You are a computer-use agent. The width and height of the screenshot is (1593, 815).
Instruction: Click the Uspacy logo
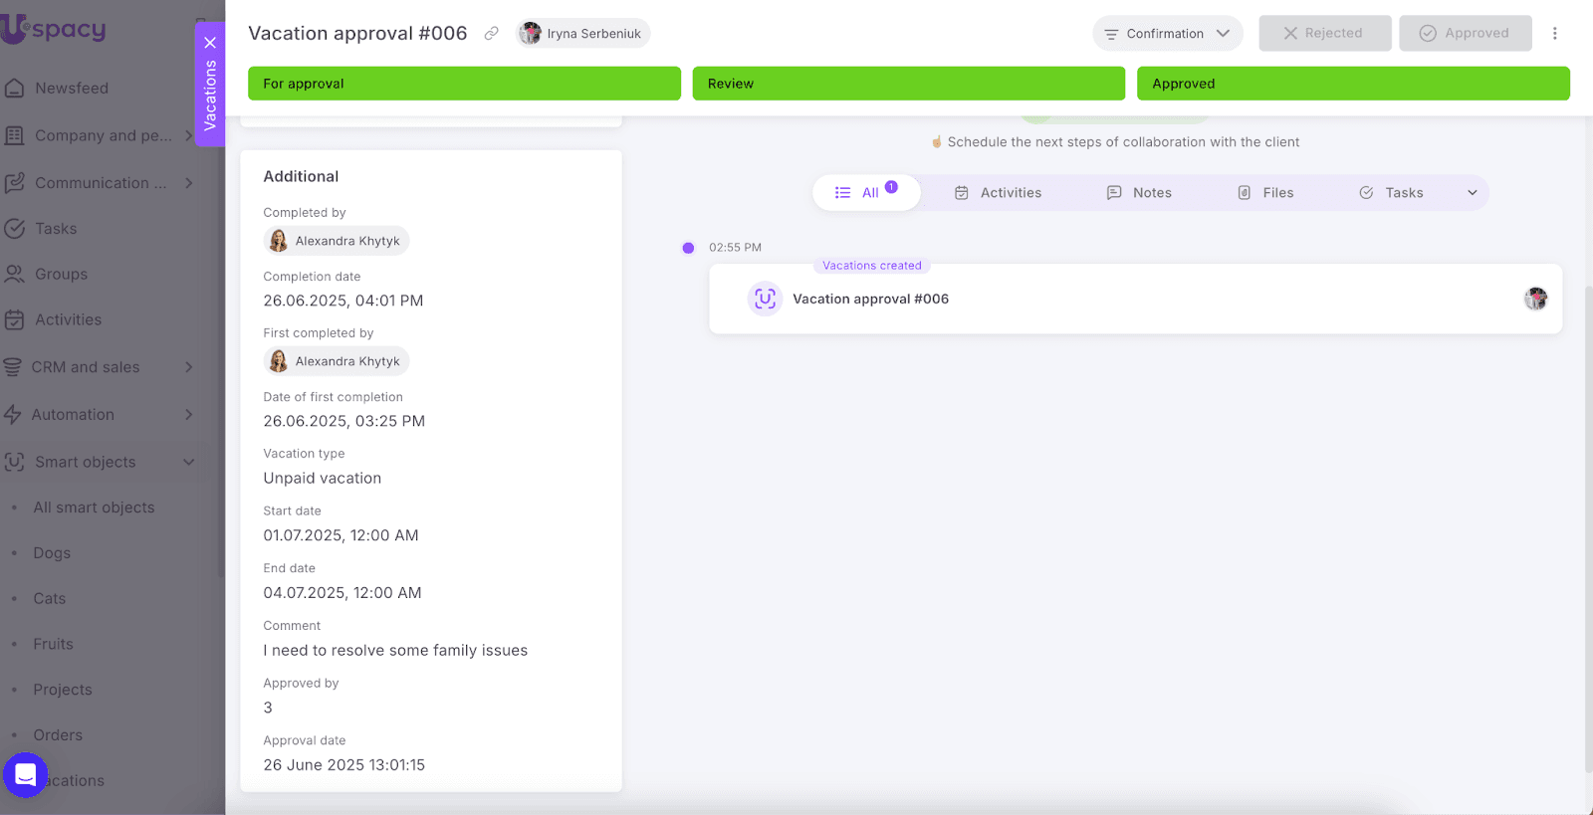point(55,30)
